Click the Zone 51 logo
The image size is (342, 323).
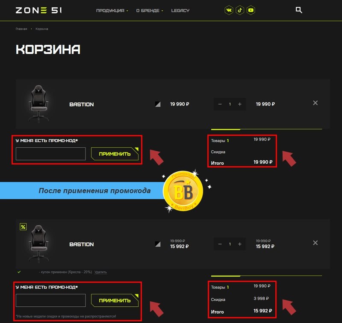coord(38,10)
